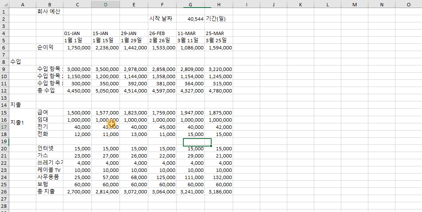
Task: Select the '순이익' row label
Action: point(50,48)
